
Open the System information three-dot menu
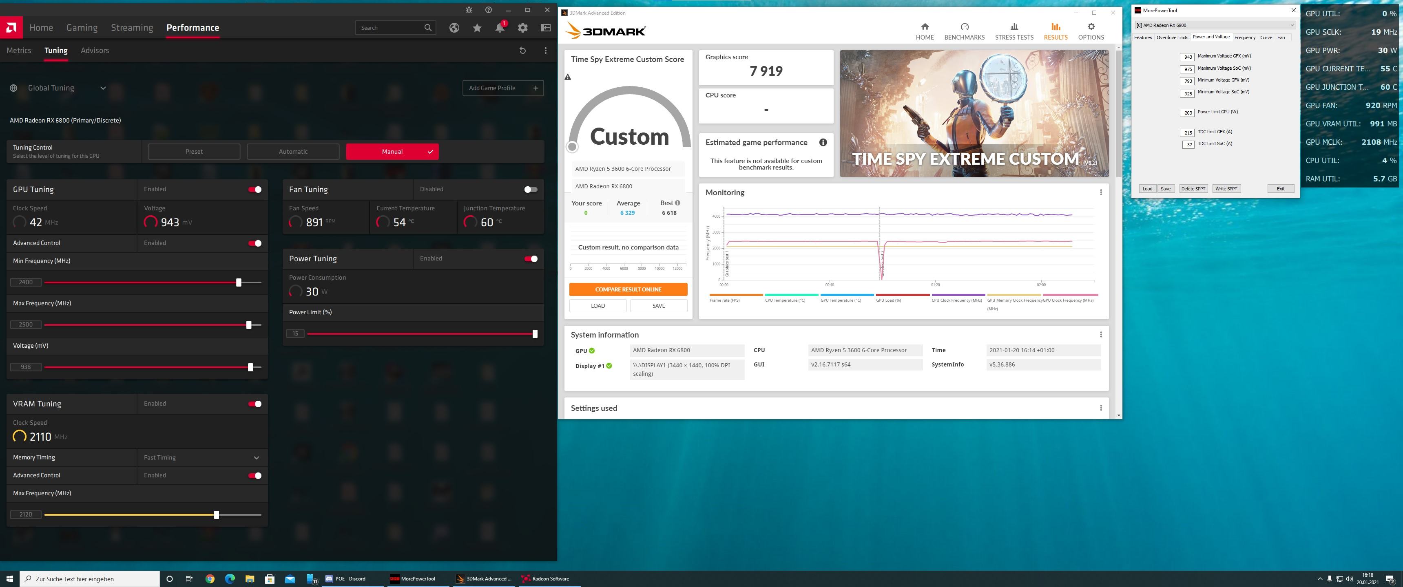click(1101, 334)
